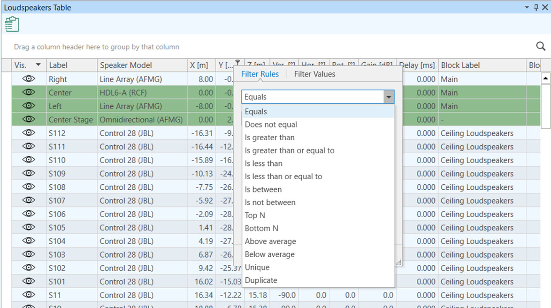The height and width of the screenshot is (308, 551).
Task: Toggle visibility of speaker S112
Action: [28, 133]
